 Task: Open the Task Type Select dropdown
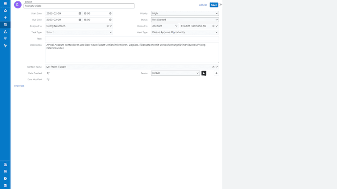79,32
